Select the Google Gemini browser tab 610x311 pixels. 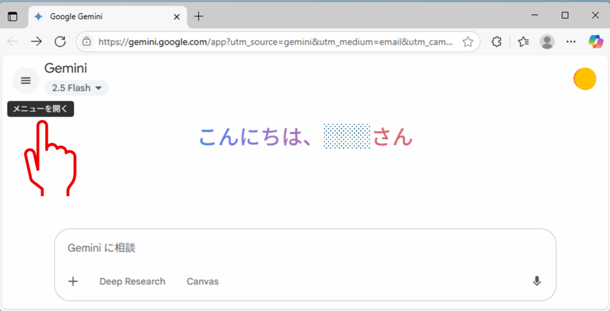108,17
